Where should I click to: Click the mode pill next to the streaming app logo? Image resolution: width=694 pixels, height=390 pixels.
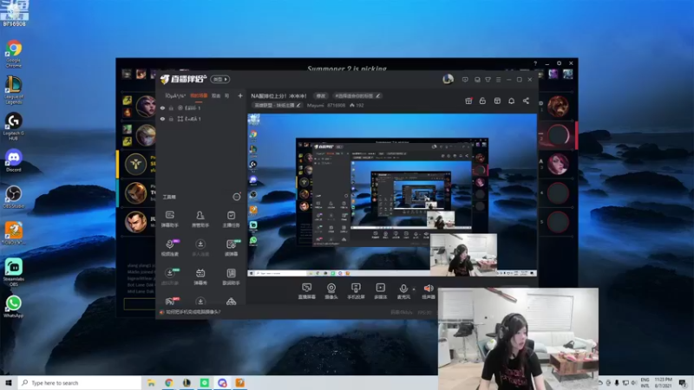[x=220, y=79]
